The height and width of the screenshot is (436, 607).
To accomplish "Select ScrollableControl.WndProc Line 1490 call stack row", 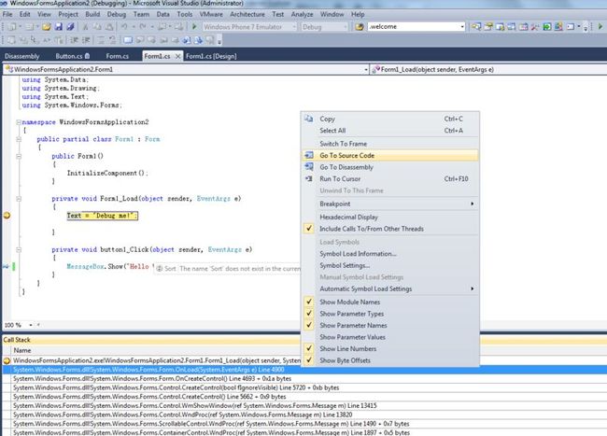I will (x=304, y=424).
